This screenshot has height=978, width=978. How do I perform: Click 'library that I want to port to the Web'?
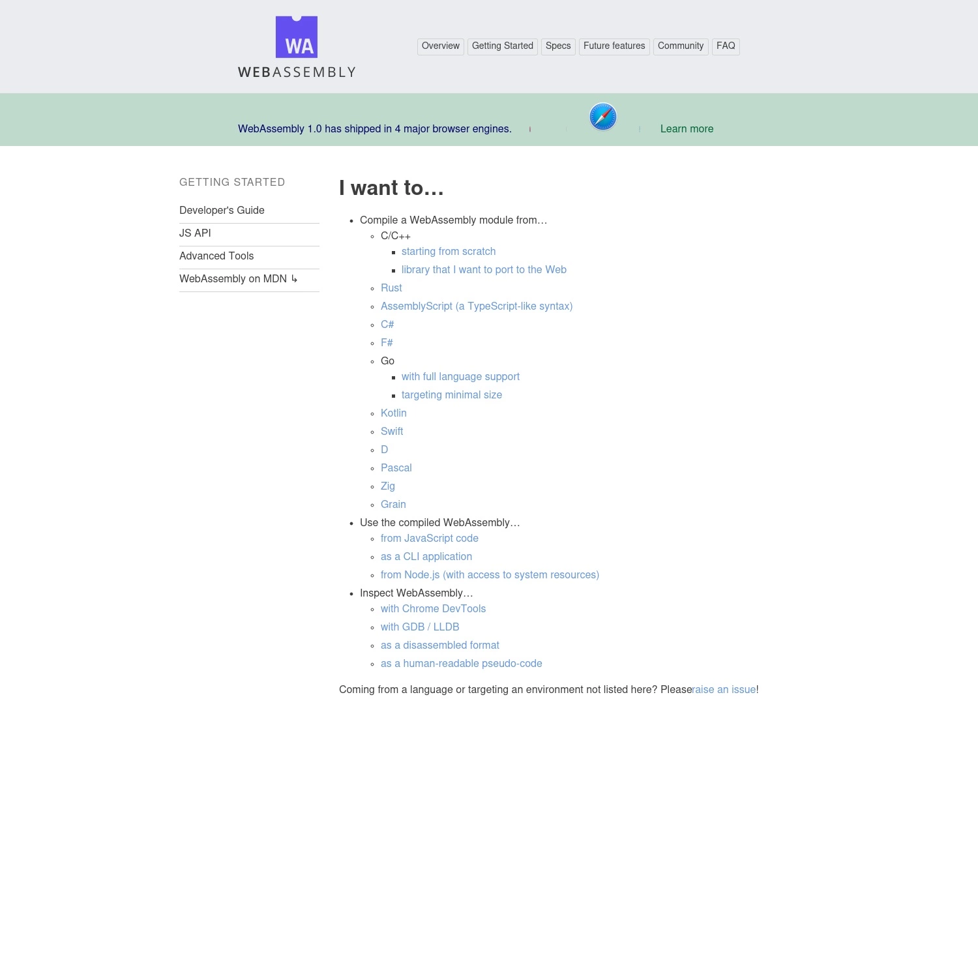coord(484,270)
